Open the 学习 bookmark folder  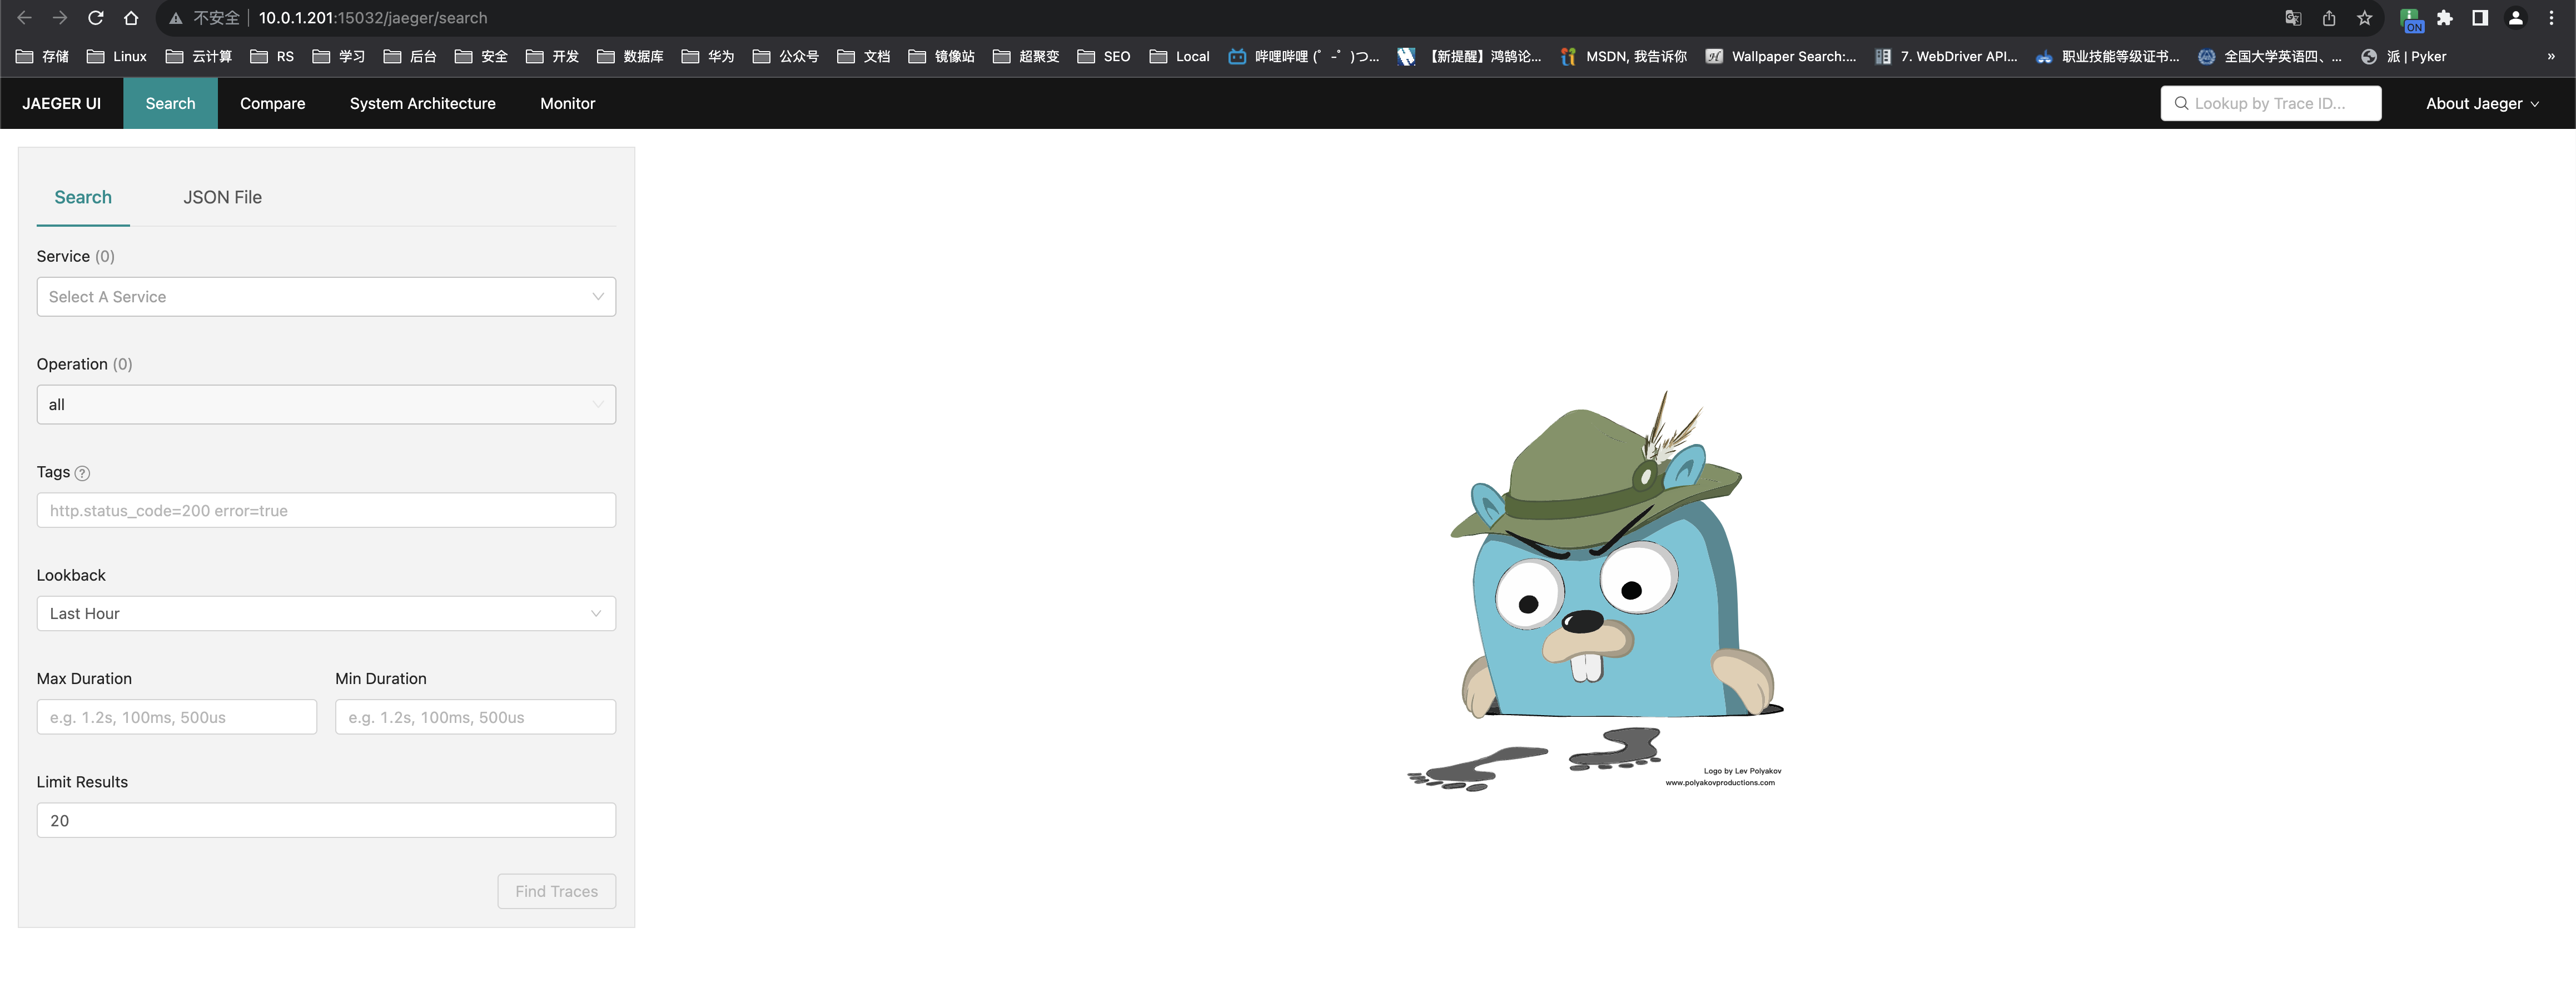click(339, 56)
